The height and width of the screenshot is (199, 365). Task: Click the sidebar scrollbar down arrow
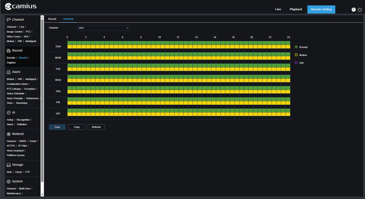click(x=42, y=194)
